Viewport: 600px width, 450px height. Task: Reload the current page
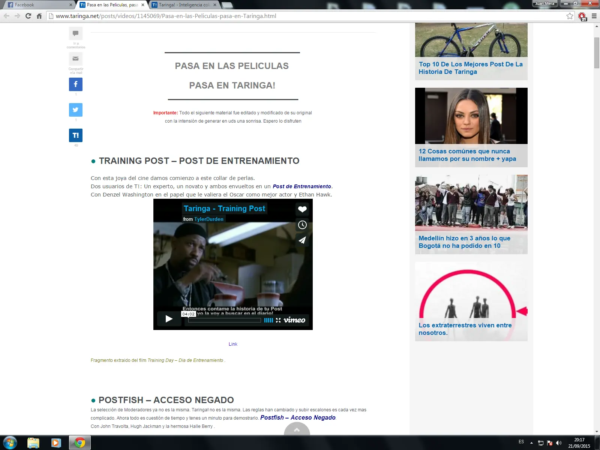(x=28, y=16)
